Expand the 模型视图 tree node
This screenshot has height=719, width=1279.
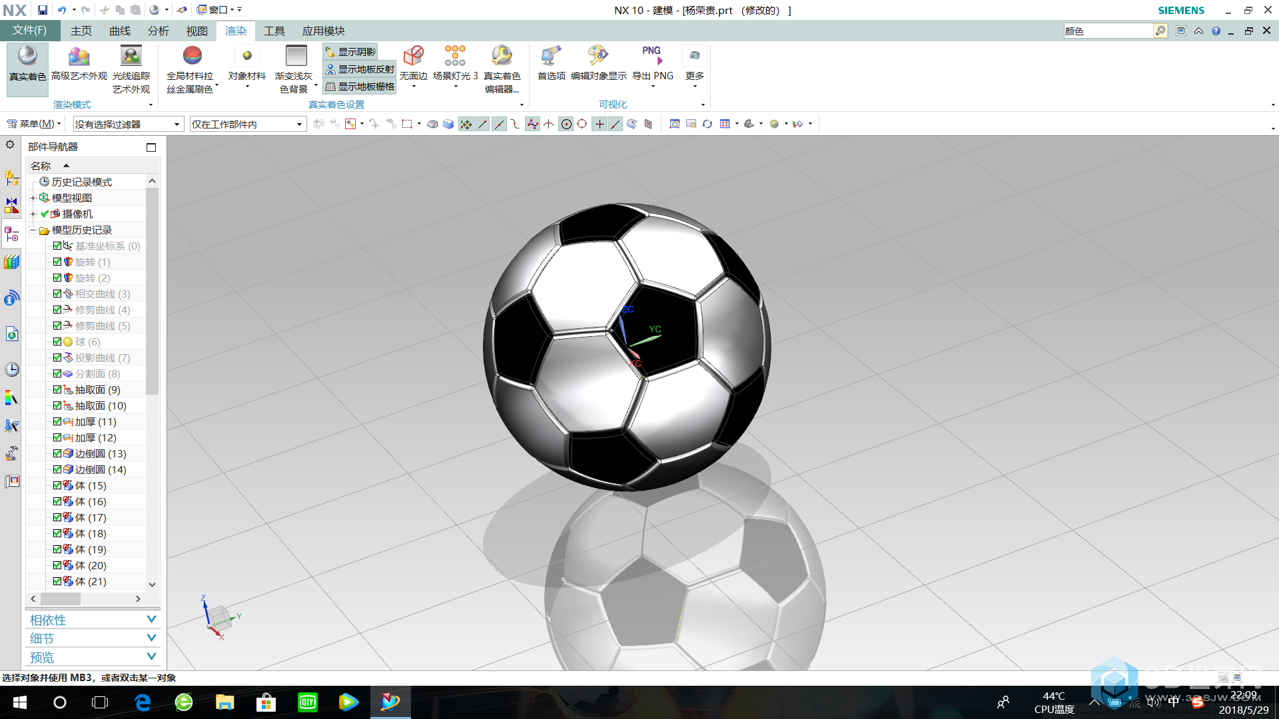[x=33, y=198]
